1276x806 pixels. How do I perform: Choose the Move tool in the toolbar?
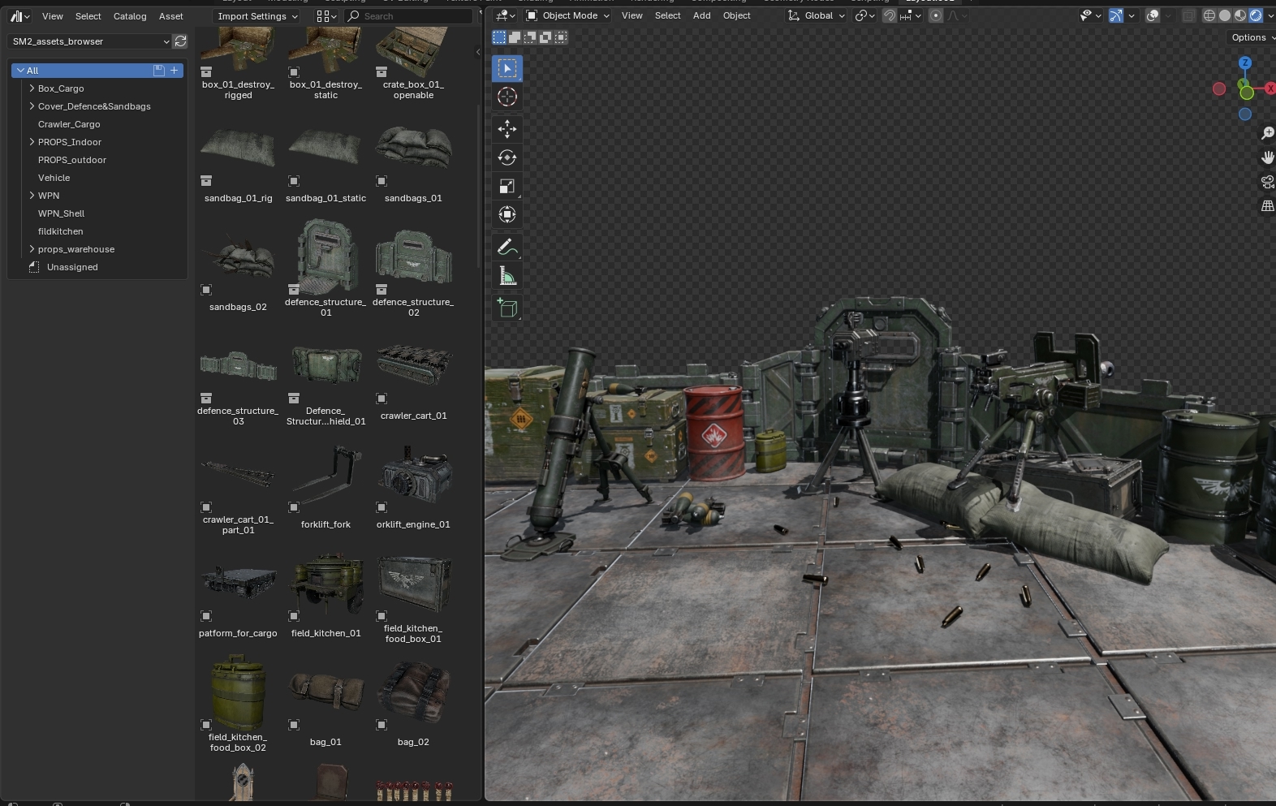click(x=507, y=129)
